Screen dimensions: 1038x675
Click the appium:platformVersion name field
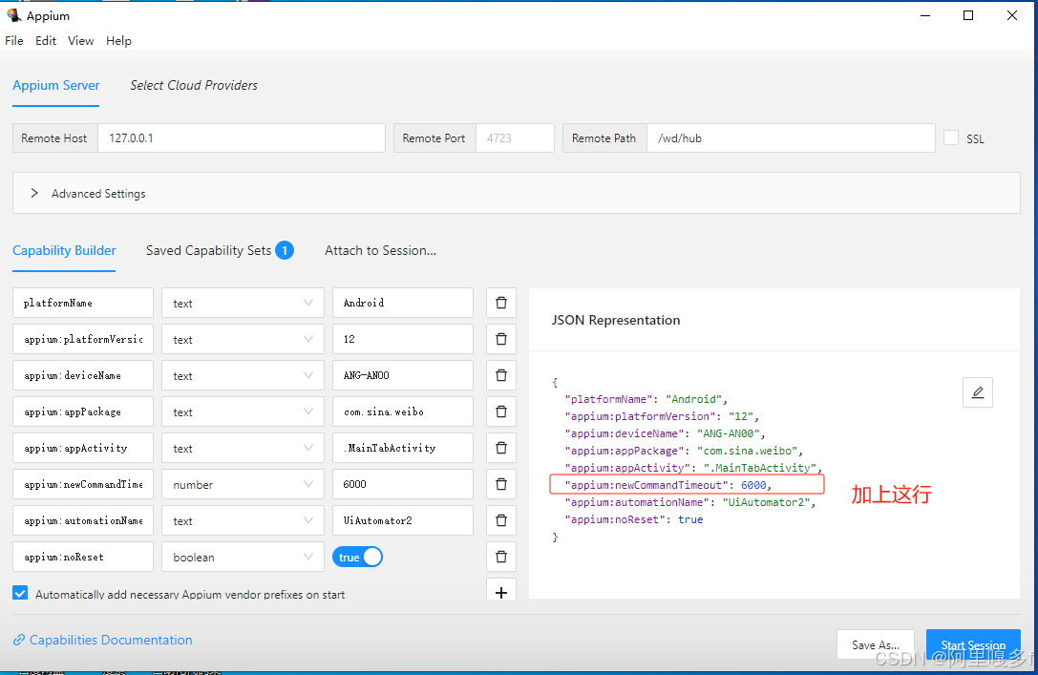coord(83,339)
